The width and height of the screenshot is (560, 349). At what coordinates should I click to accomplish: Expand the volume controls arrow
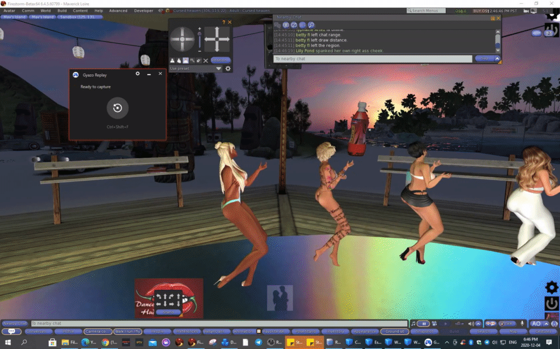click(x=478, y=324)
